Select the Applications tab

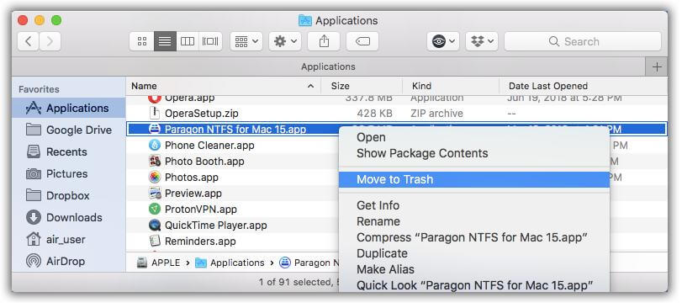329,66
